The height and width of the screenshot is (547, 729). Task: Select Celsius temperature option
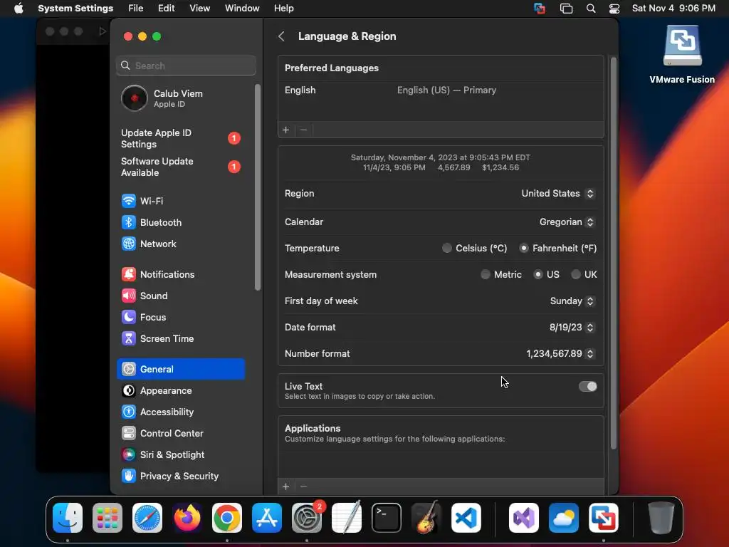click(447, 248)
